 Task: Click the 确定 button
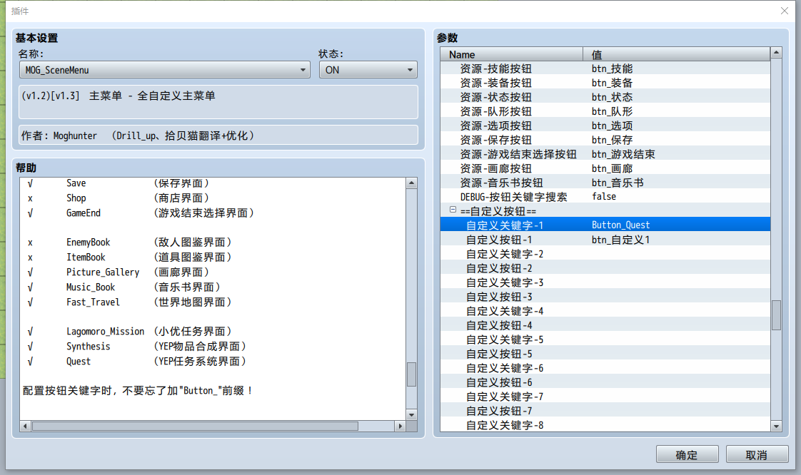pyautogui.click(x=687, y=454)
